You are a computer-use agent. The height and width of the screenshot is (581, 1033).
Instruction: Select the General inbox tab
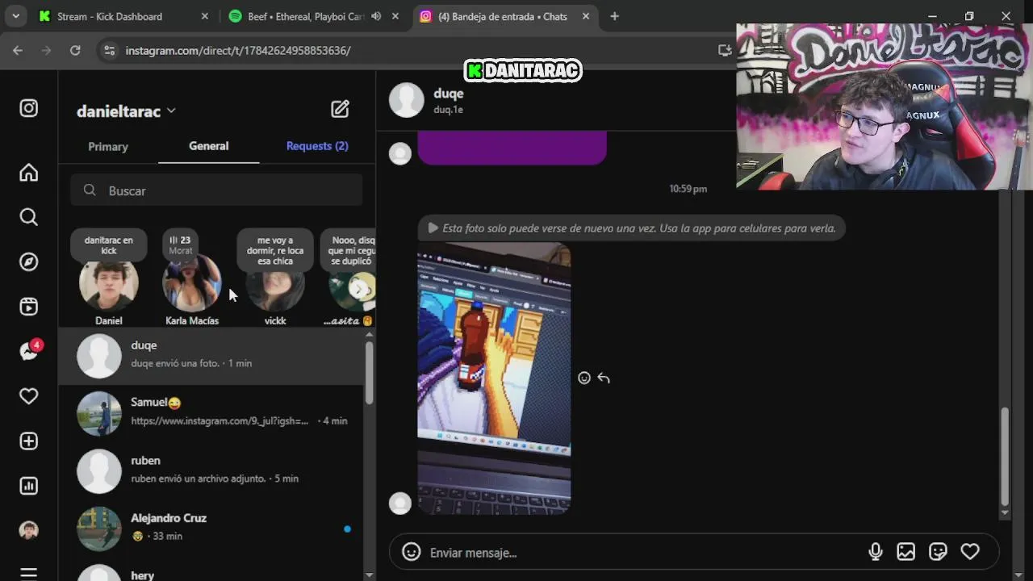[209, 146]
